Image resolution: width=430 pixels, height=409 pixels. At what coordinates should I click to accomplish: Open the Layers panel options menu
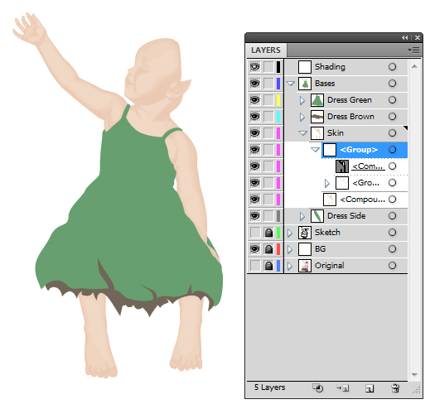[413, 50]
